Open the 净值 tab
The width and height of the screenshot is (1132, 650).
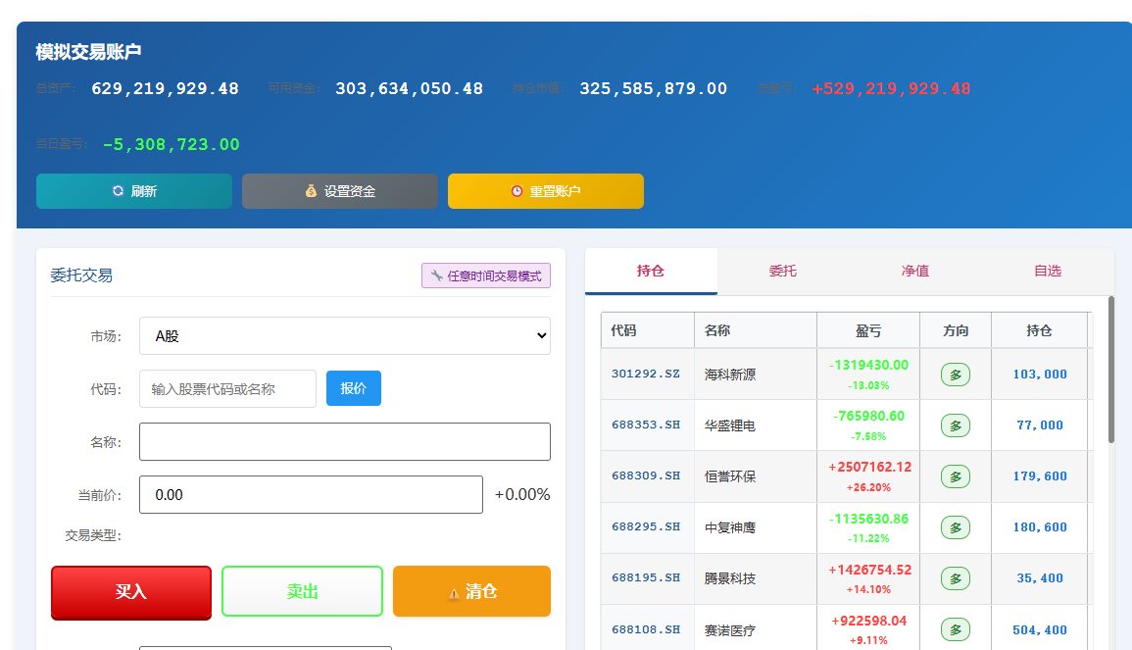(914, 271)
